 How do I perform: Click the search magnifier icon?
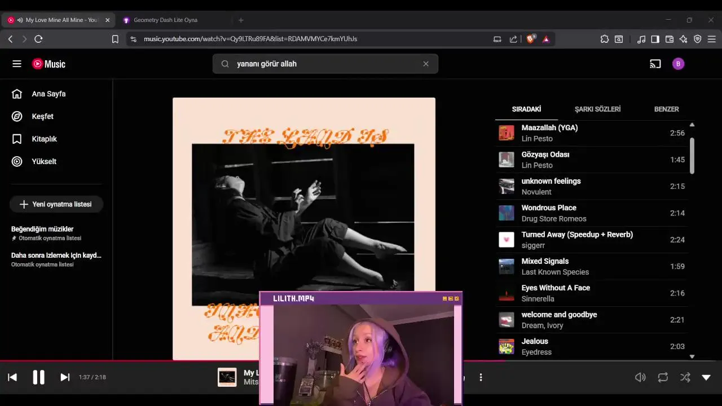(x=225, y=64)
